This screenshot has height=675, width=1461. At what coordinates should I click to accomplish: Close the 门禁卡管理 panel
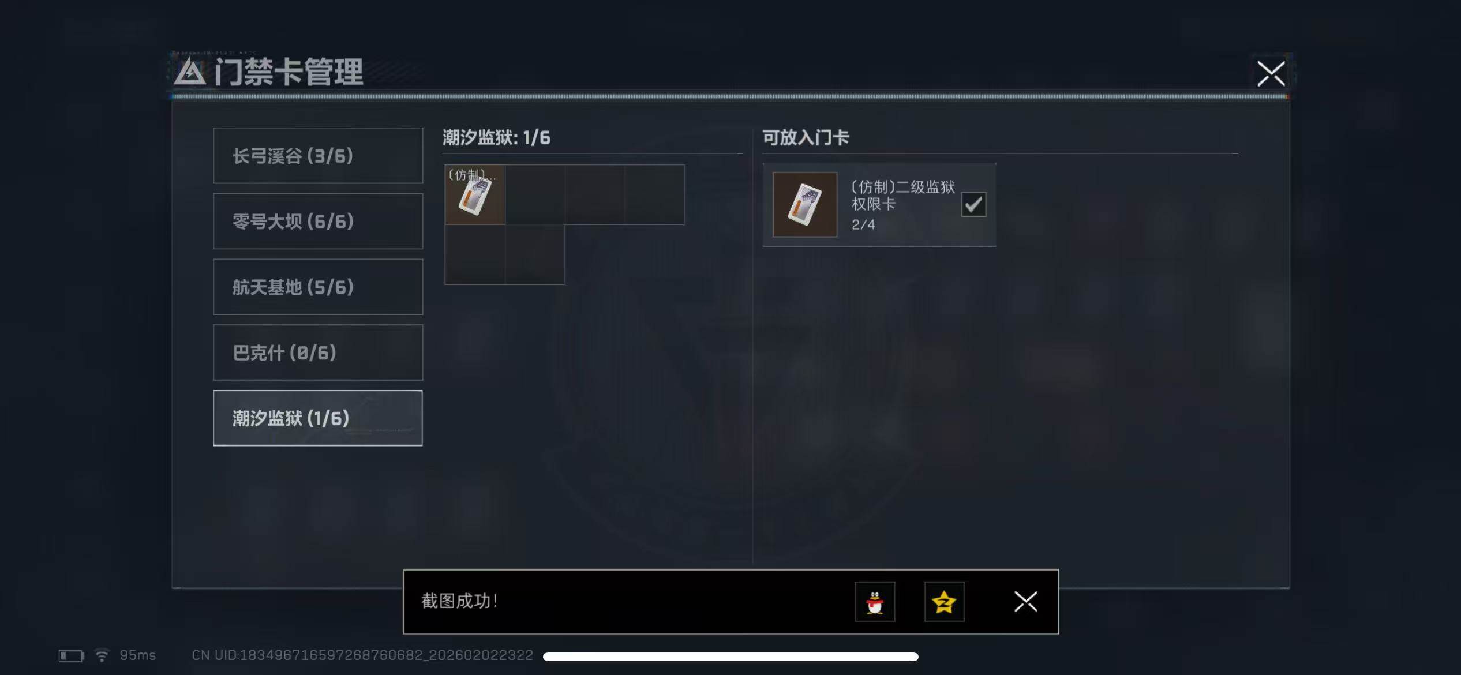1271,73
